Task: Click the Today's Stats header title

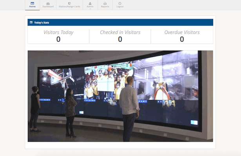Action: (x=42, y=23)
